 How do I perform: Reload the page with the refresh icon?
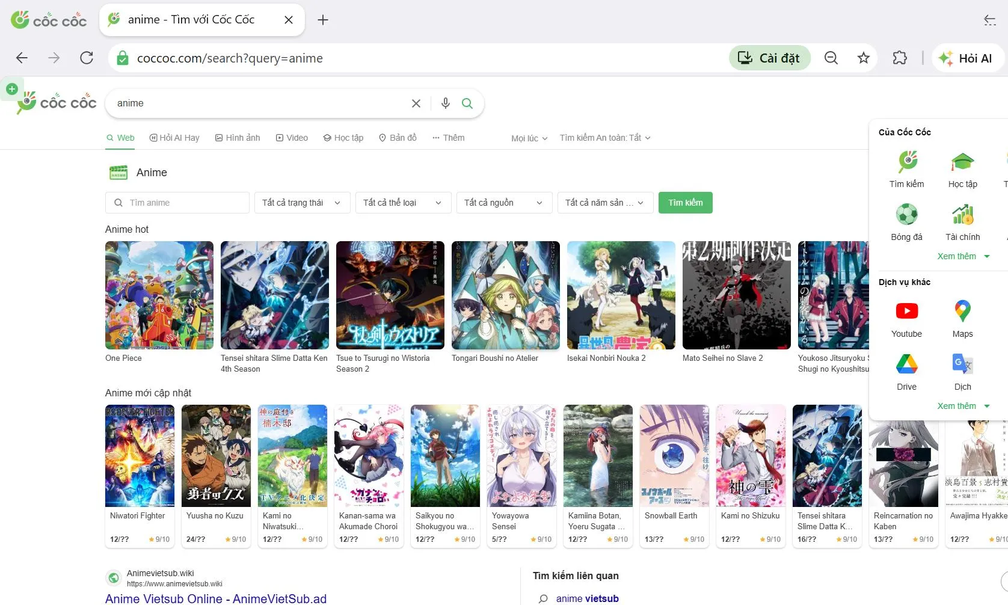[x=87, y=58]
